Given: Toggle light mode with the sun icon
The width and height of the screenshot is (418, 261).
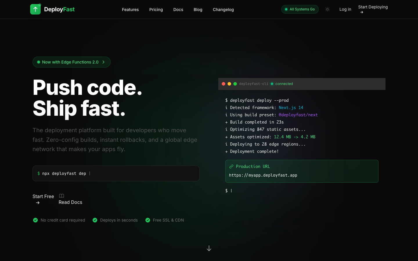Looking at the screenshot, I should point(327,9).
